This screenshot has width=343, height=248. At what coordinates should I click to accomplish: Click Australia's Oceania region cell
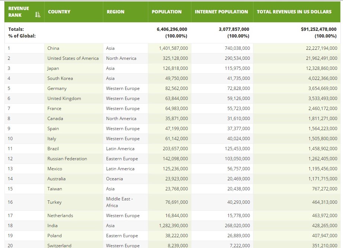(x=114, y=179)
